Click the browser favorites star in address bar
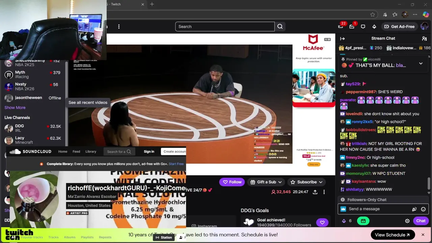The image size is (432, 243). click(x=373, y=15)
